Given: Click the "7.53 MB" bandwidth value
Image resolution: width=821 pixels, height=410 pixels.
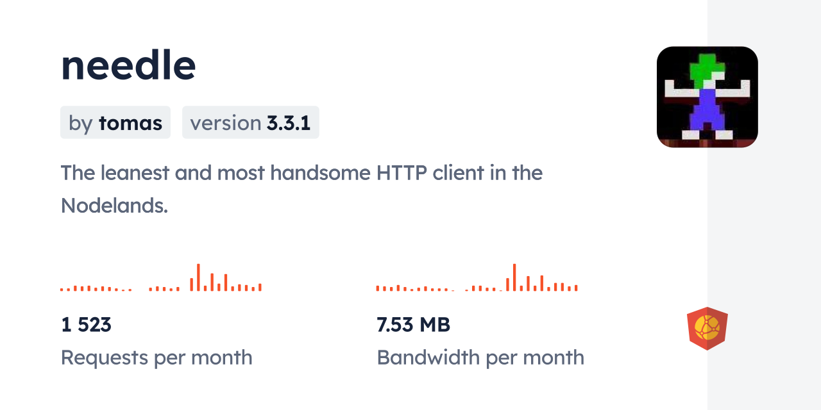Looking at the screenshot, I should tap(414, 325).
